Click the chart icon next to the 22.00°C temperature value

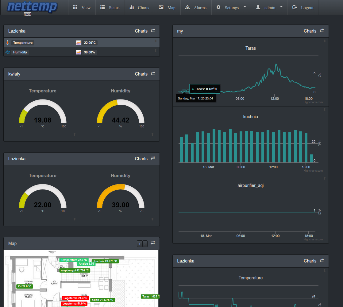pyautogui.click(x=79, y=43)
